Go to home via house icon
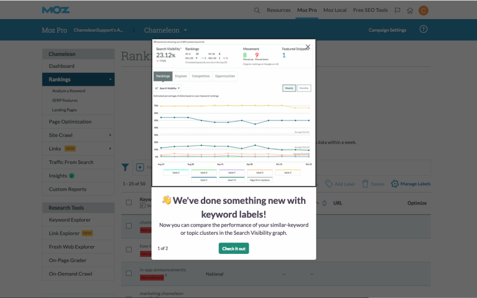The image size is (477, 298). (410, 10)
